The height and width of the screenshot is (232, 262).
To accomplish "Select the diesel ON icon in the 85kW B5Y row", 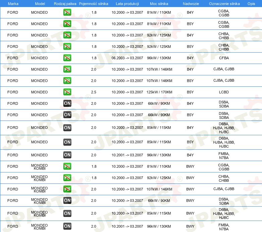I will [x=67, y=142].
